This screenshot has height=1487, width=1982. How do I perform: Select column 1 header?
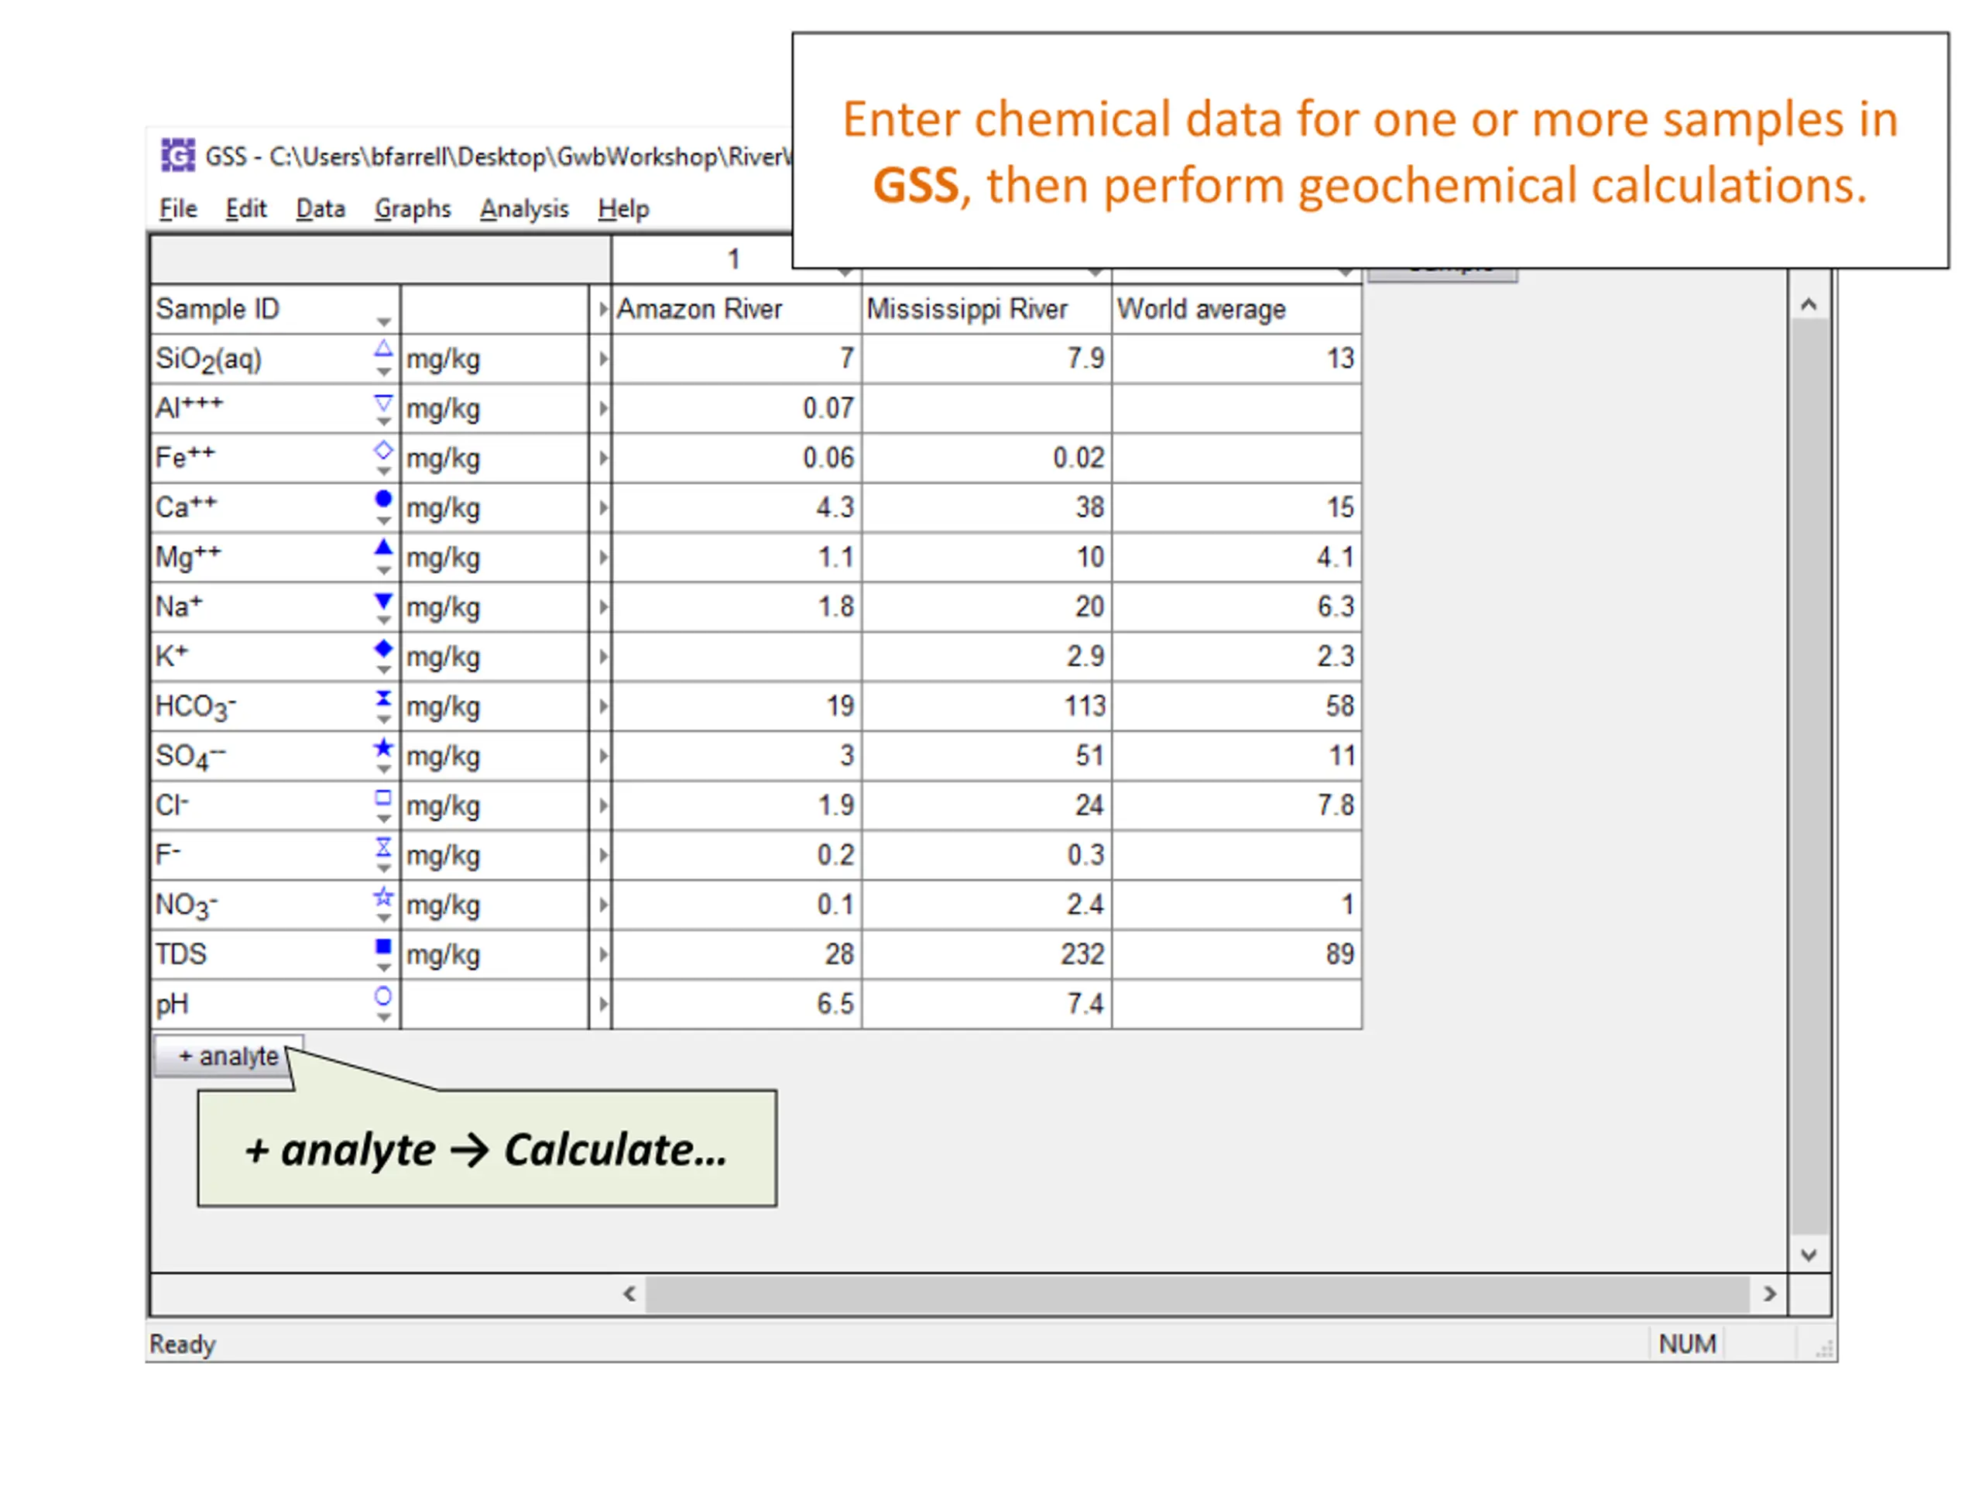tap(733, 259)
